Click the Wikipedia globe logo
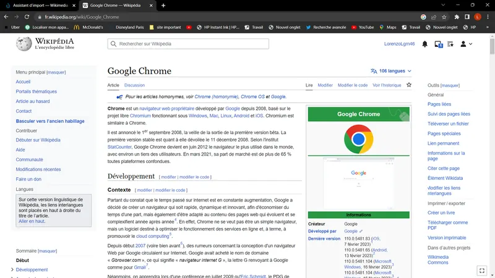Image resolution: width=495 pixels, height=278 pixels. pos(24,44)
